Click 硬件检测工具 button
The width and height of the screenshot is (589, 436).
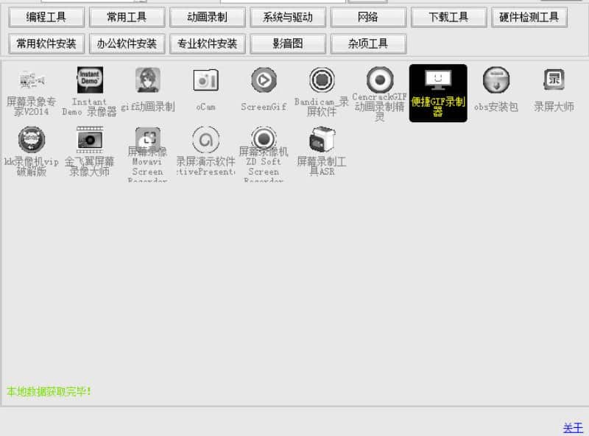click(x=529, y=17)
